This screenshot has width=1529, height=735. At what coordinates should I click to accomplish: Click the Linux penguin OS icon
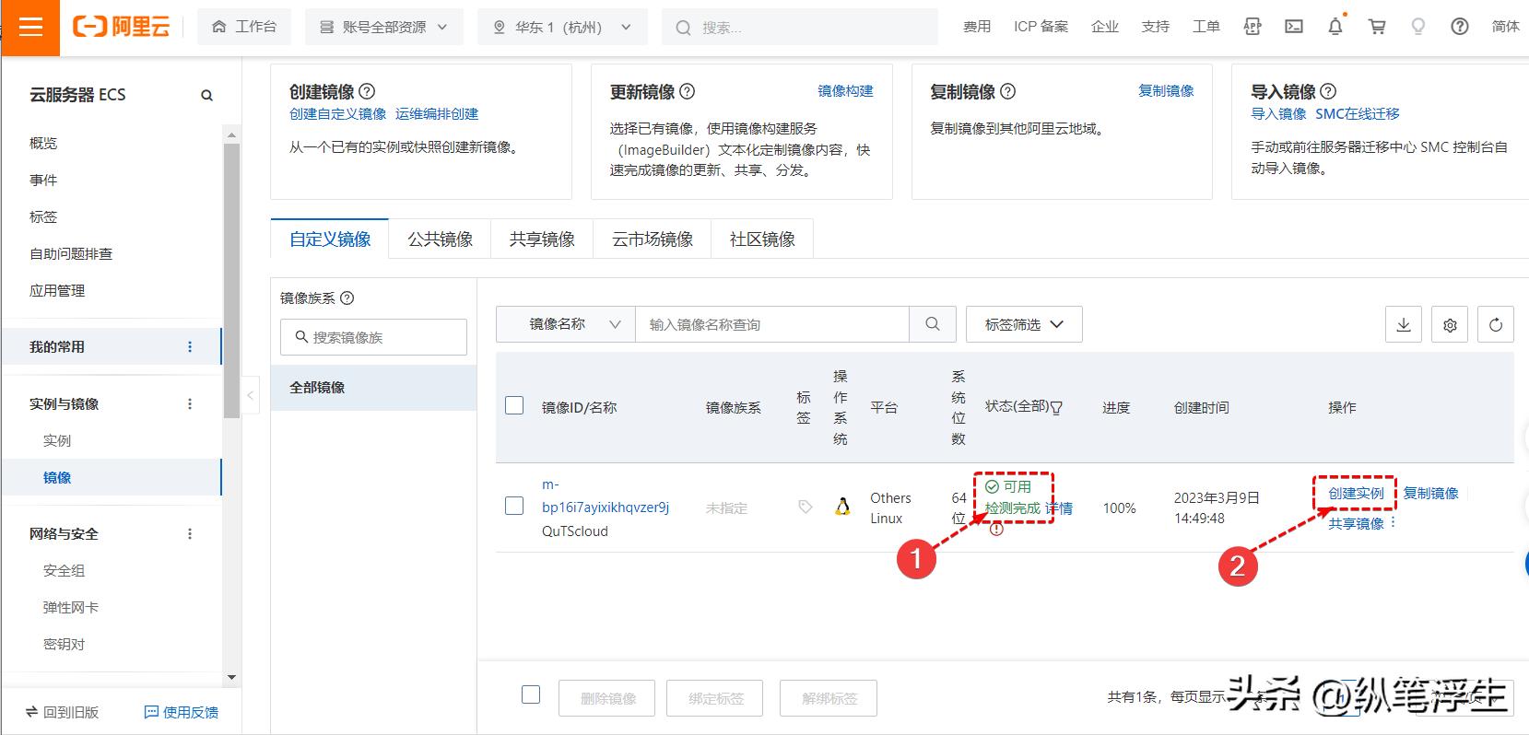(842, 507)
